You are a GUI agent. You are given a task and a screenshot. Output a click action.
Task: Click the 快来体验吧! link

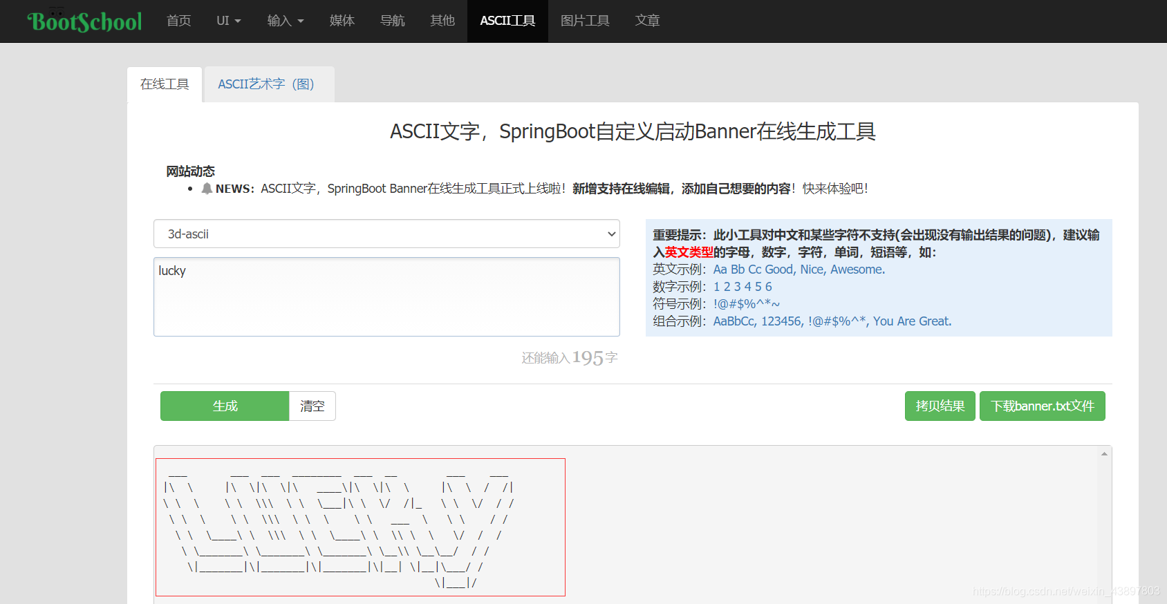pyautogui.click(x=835, y=189)
